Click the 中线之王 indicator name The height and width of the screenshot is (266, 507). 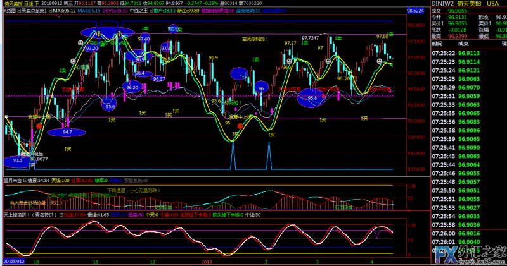point(139,11)
